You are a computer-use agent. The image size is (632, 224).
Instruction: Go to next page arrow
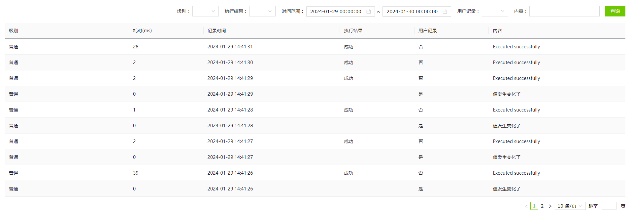point(550,206)
